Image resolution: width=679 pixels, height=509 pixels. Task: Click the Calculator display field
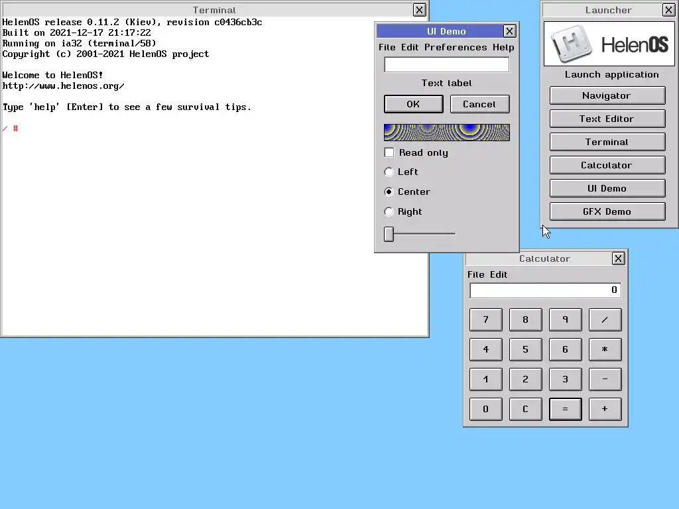(x=546, y=290)
